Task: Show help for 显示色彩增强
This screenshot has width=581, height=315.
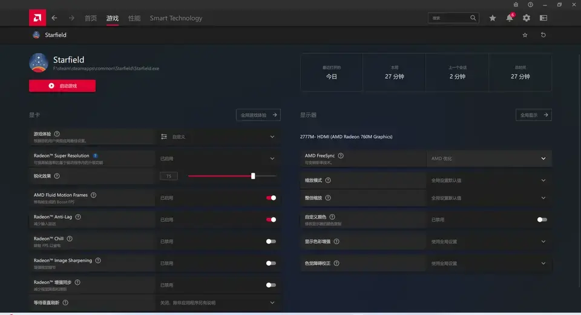Action: coord(336,242)
